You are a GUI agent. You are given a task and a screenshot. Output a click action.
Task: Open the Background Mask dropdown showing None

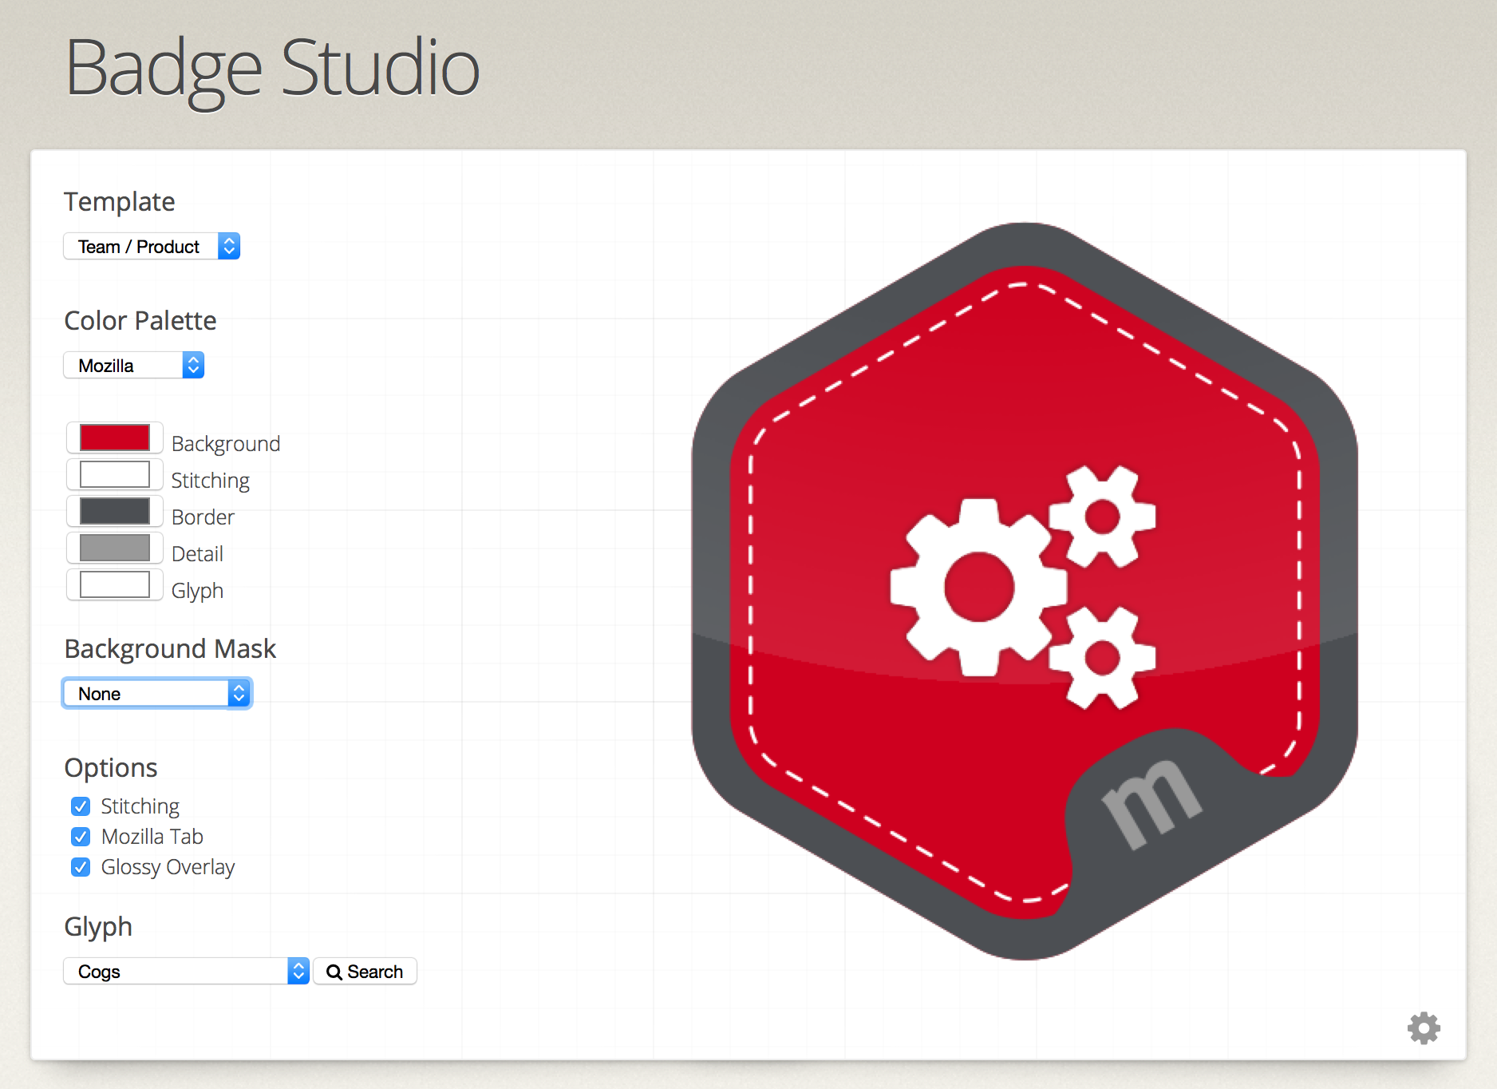(x=157, y=694)
